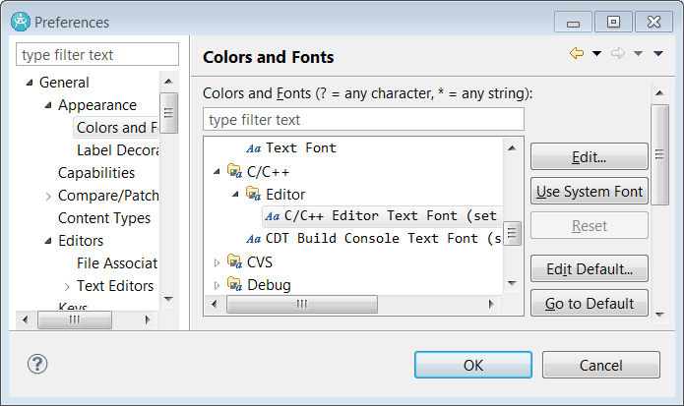Select CDT Build Console Text Font item

(x=374, y=238)
